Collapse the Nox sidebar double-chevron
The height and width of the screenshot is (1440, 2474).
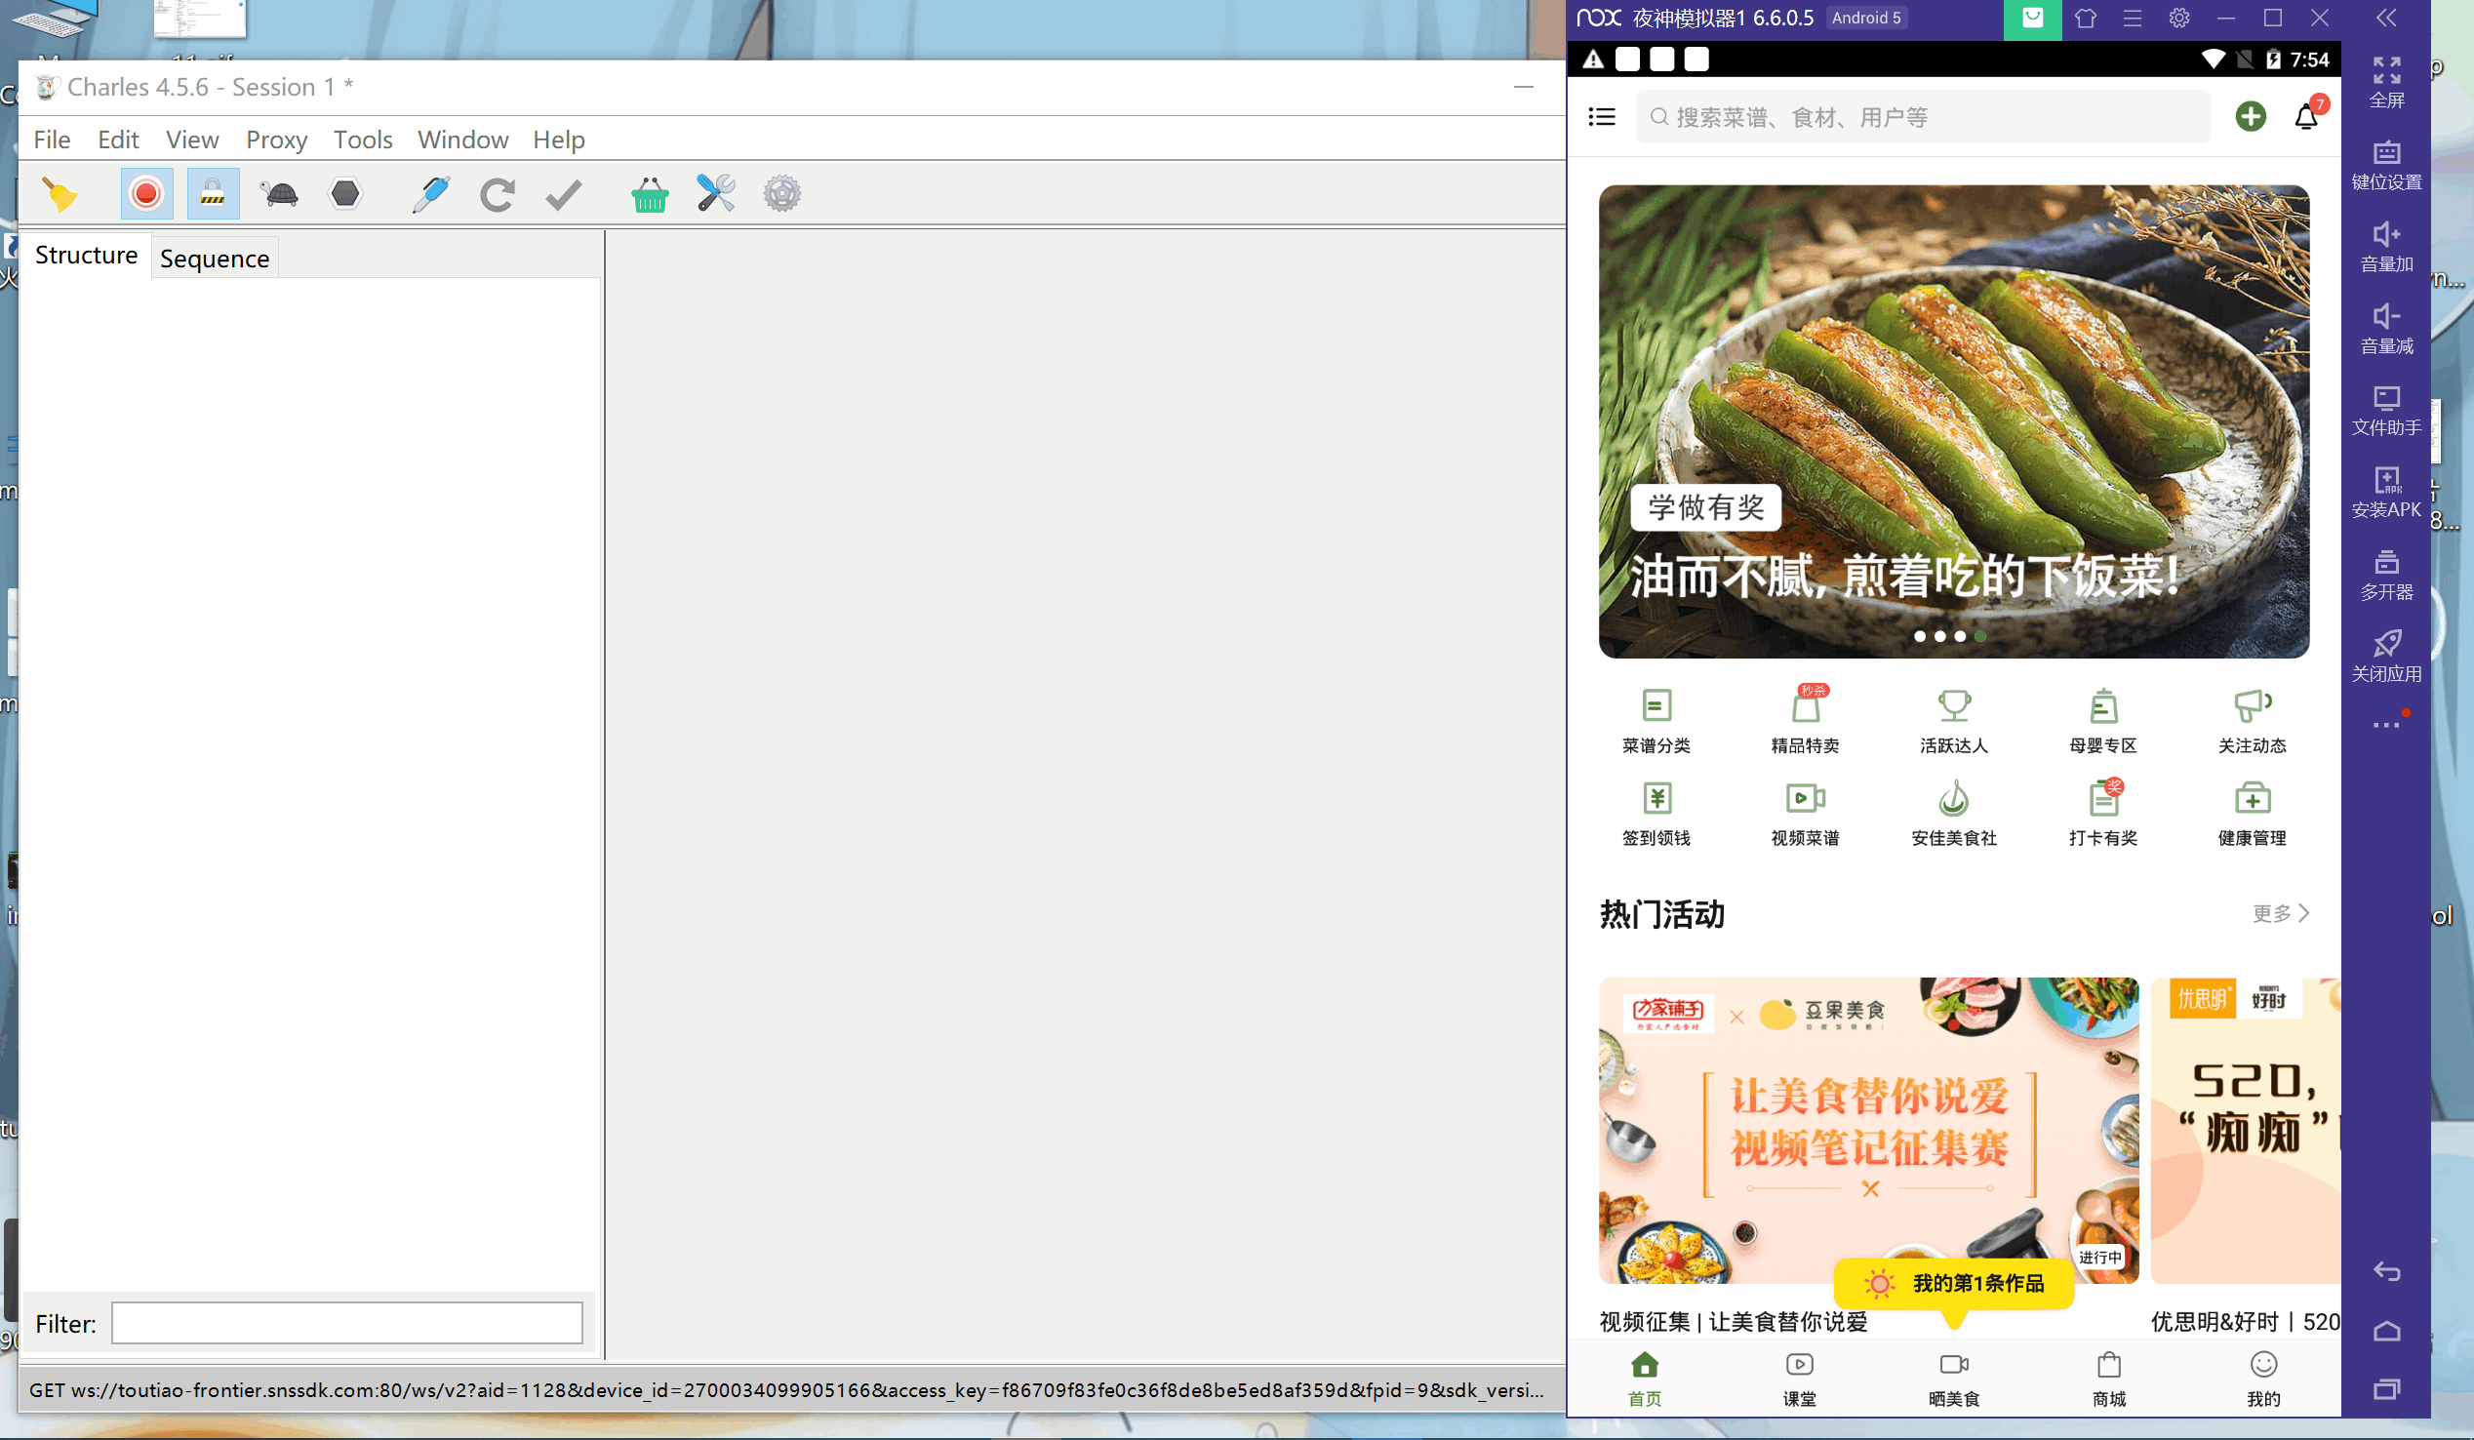point(2385,18)
